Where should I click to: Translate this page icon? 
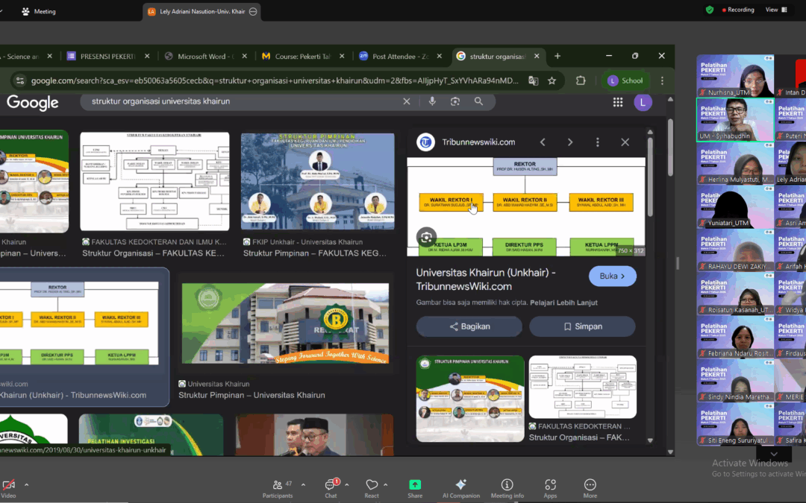coord(534,80)
